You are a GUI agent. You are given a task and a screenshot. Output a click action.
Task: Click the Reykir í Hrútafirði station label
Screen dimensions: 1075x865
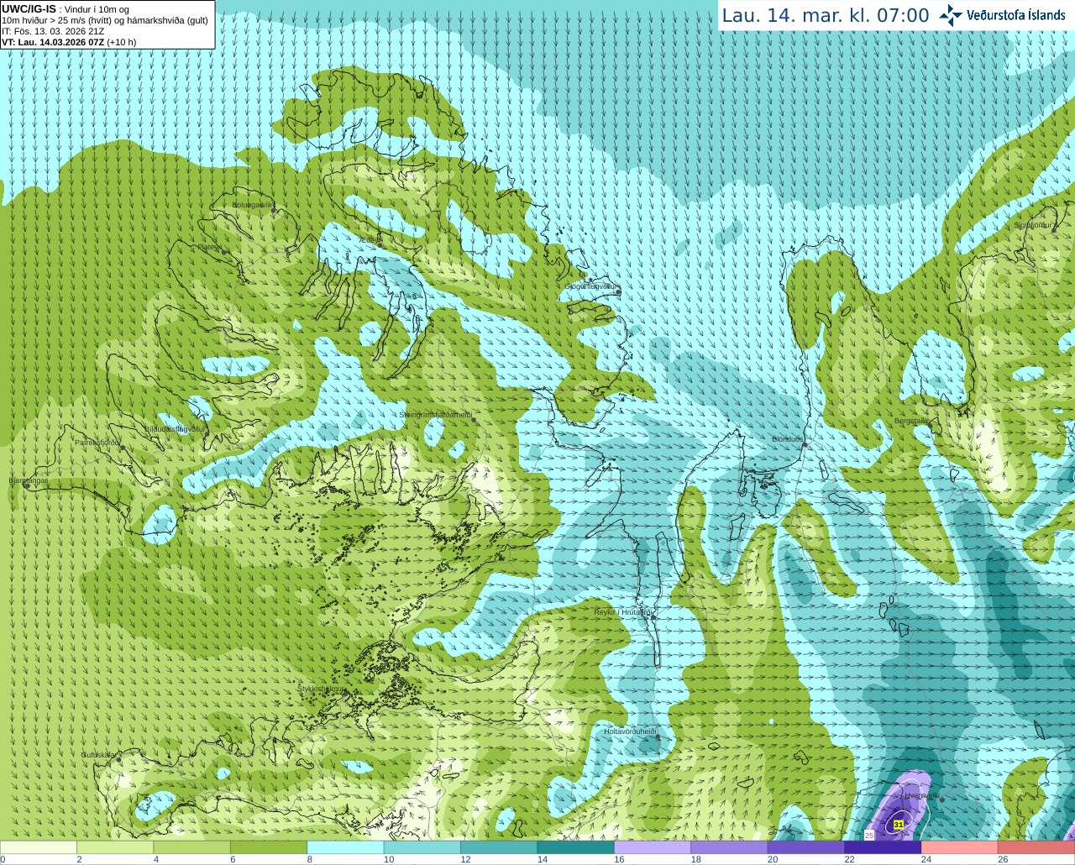pos(623,612)
